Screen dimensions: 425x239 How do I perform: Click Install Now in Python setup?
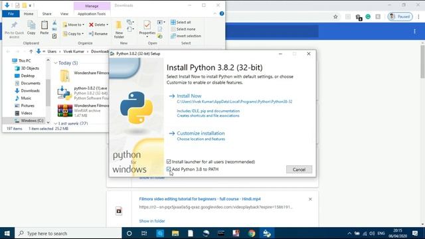(x=189, y=96)
